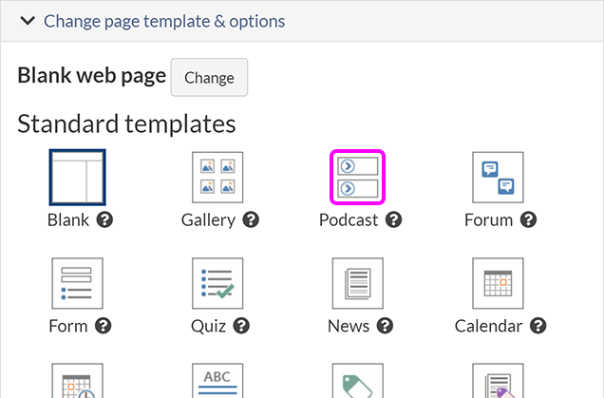Choose the Form template icon
Viewport: 604px width, 398px height.
click(x=77, y=283)
